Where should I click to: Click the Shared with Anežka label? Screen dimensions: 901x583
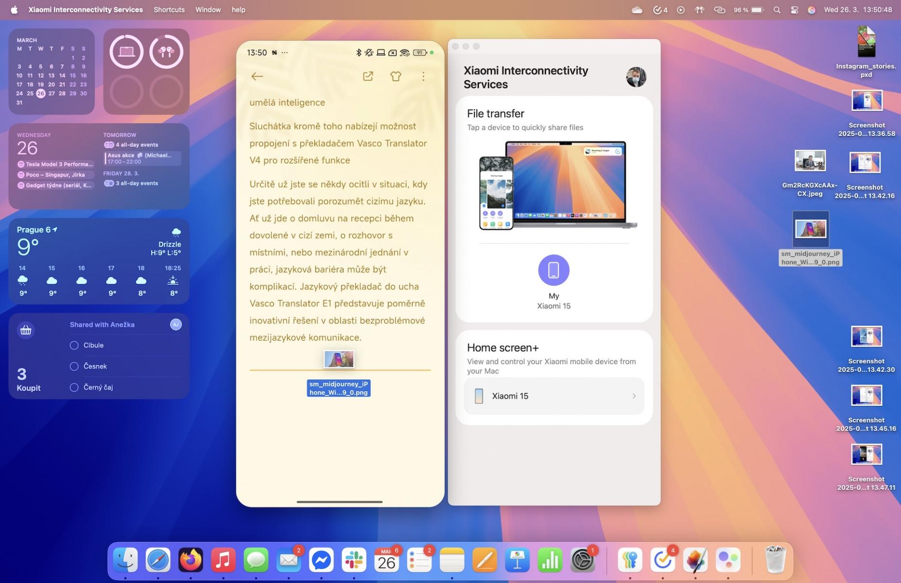(102, 325)
